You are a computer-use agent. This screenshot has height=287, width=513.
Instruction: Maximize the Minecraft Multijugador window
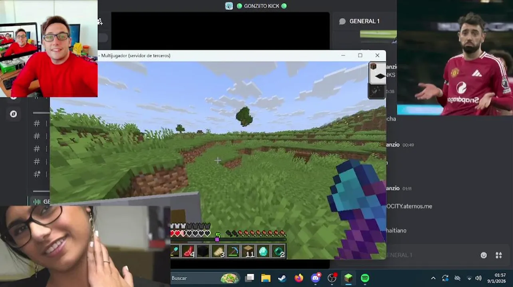pos(360,55)
